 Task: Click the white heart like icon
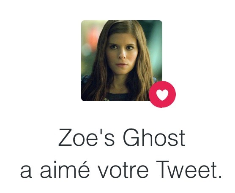[162, 95]
